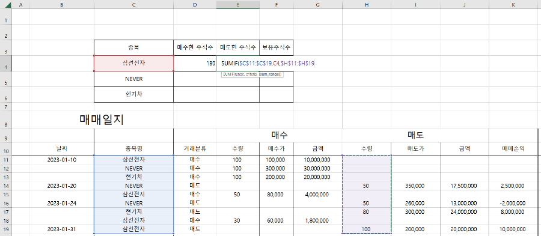Click the SUMIF formula being edited in E4
541x236 pixels.
(267, 64)
